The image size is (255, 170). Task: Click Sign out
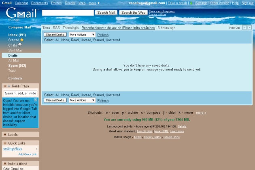tap(247, 3)
